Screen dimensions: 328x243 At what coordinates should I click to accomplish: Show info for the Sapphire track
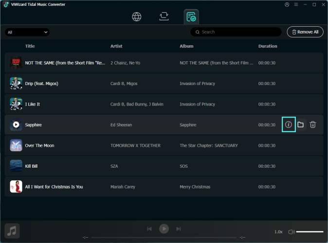(289, 124)
